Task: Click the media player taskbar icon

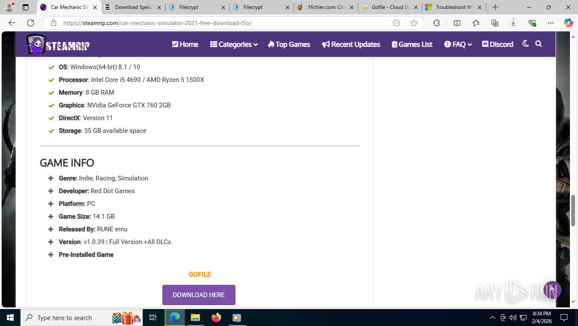Action: tap(237, 318)
